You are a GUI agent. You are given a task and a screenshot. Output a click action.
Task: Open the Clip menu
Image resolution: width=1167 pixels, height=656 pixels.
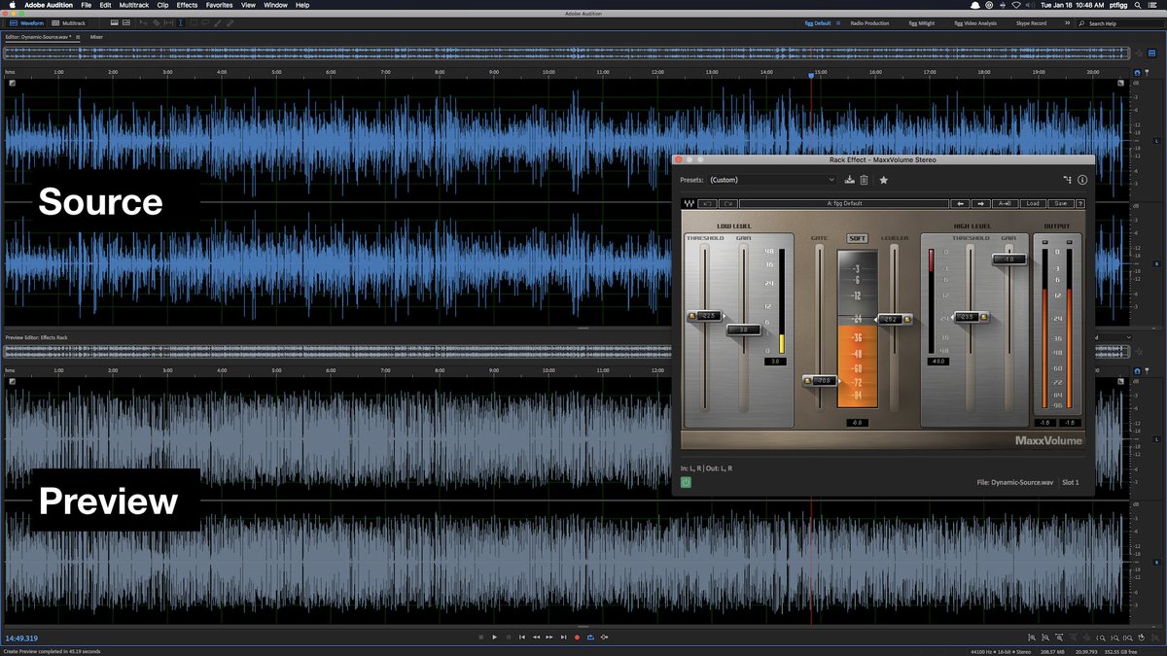[x=162, y=5]
